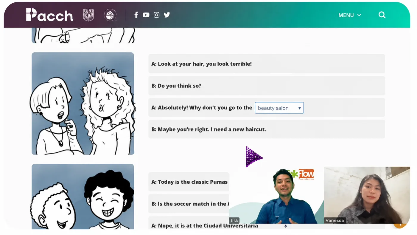This screenshot has height=235, width=417.
Task: Open the UNAM shield logo link
Action: point(88,15)
